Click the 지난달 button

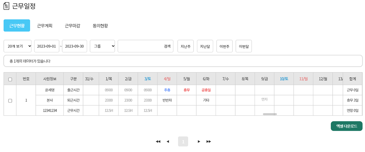click(x=205, y=46)
